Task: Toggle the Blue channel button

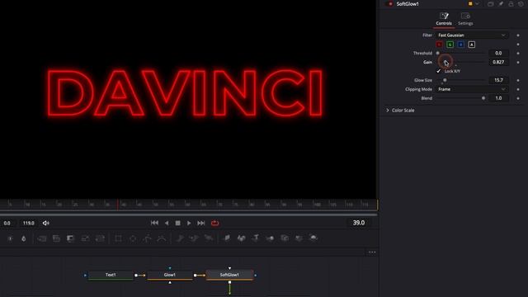Action: click(x=461, y=45)
